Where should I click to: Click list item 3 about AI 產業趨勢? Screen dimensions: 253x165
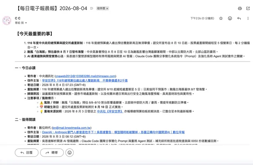coord(136,56)
